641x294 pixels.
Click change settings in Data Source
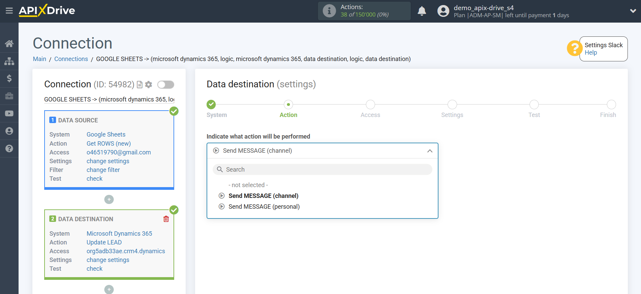pos(108,161)
